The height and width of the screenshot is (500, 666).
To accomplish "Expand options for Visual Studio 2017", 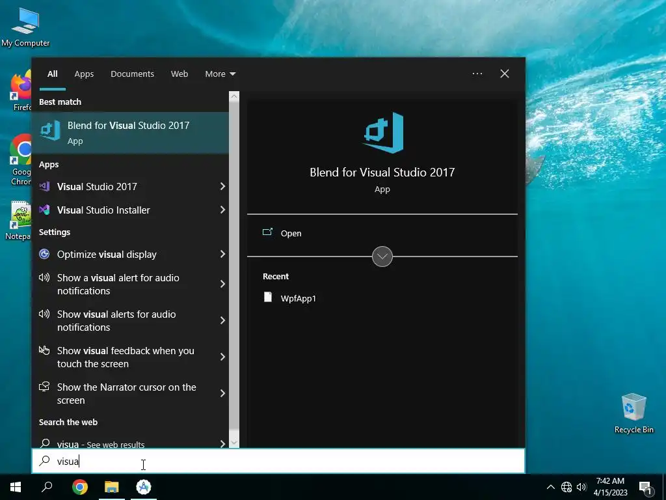I will (222, 186).
